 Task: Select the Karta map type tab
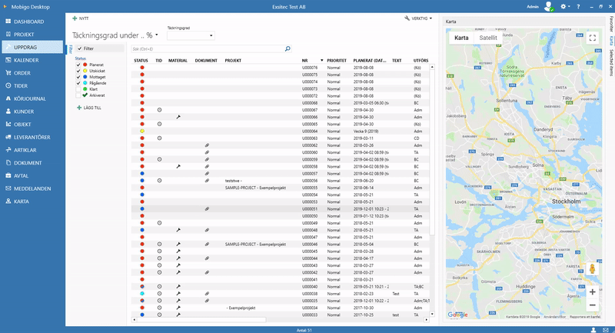pyautogui.click(x=461, y=38)
